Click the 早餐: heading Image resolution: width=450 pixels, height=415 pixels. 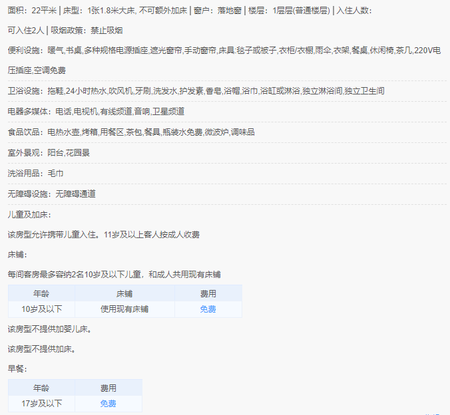17,368
